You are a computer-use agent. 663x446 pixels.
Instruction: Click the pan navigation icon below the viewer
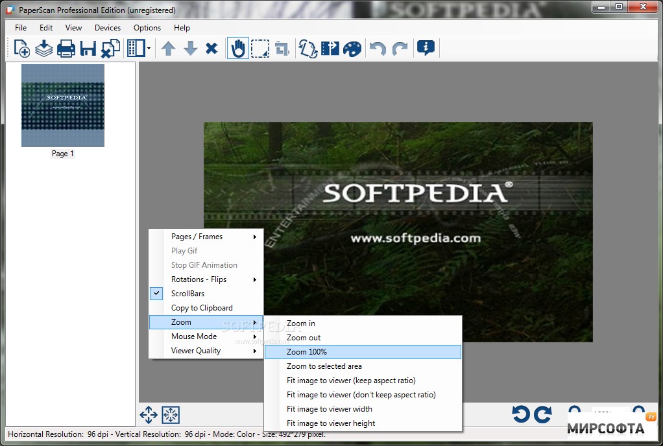149,415
